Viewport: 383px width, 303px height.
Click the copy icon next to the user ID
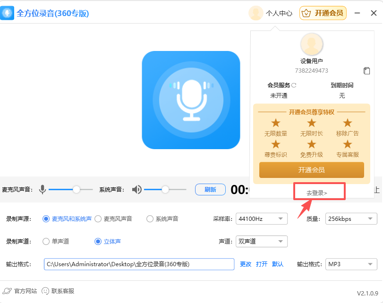366,71
